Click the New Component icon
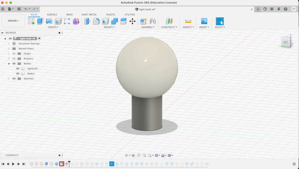 (143, 21)
